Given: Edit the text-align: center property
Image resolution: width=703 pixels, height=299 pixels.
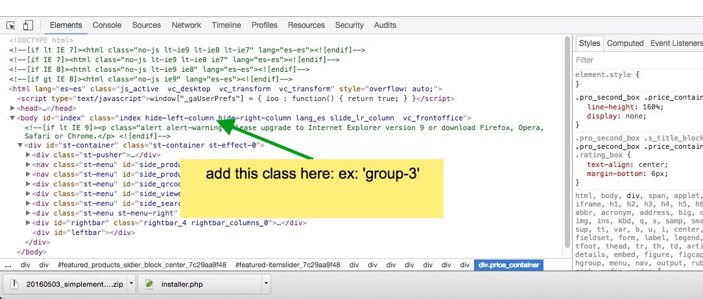Looking at the screenshot, I should pos(627,164).
